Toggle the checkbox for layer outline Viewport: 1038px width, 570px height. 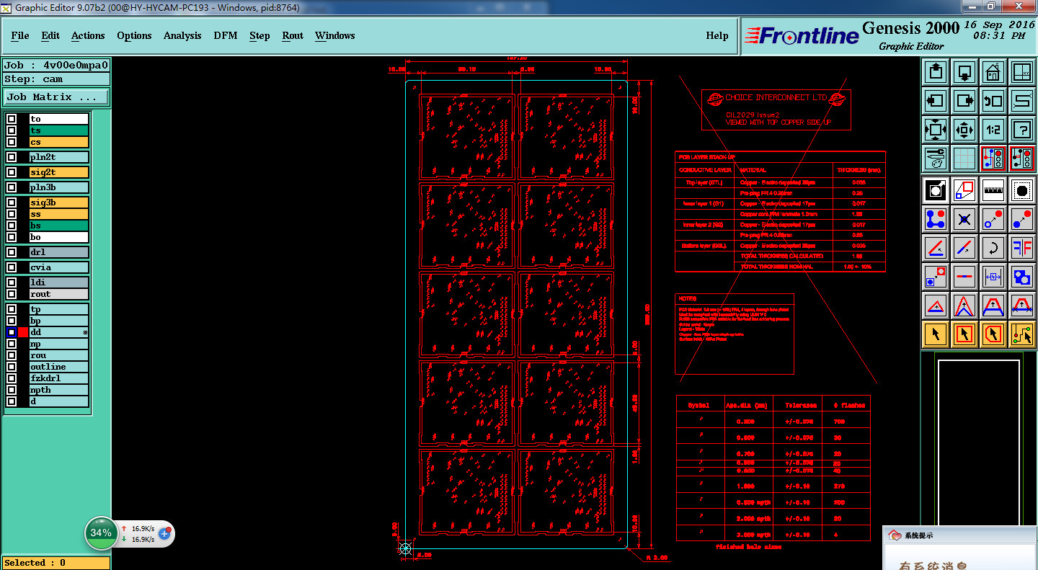[12, 367]
